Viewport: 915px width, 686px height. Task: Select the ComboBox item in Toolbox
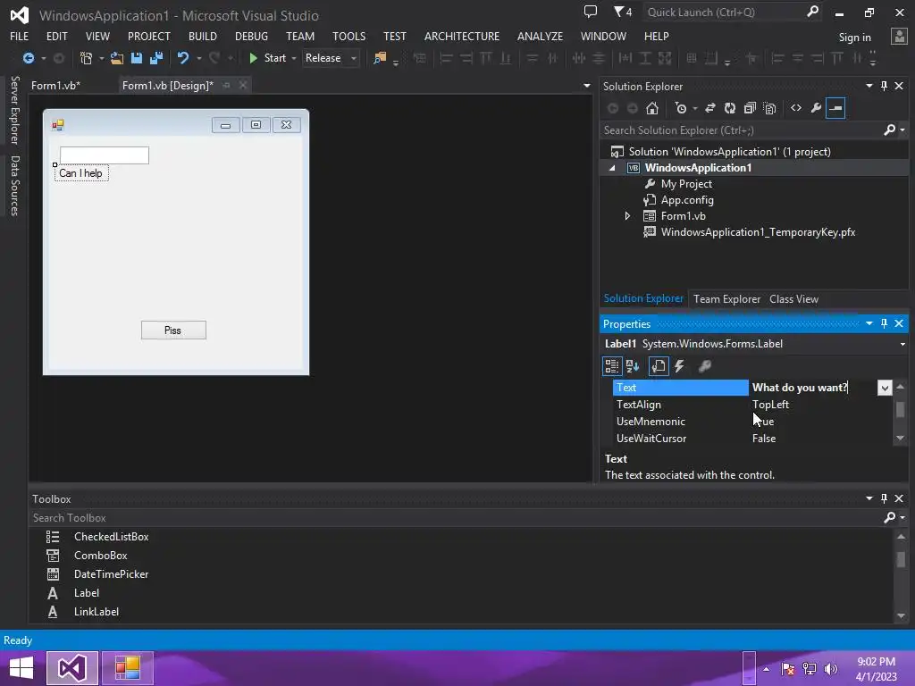click(100, 556)
